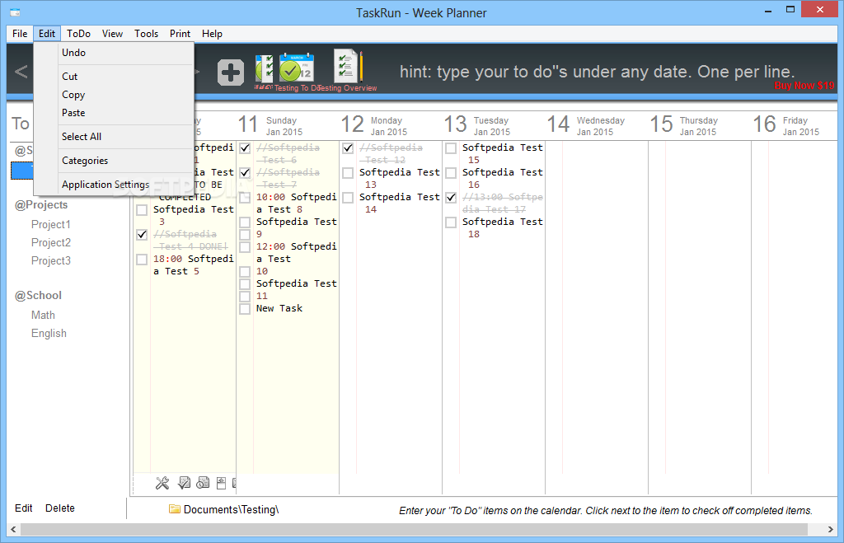Open the Print menu
Screen dimensions: 844x543
point(180,33)
